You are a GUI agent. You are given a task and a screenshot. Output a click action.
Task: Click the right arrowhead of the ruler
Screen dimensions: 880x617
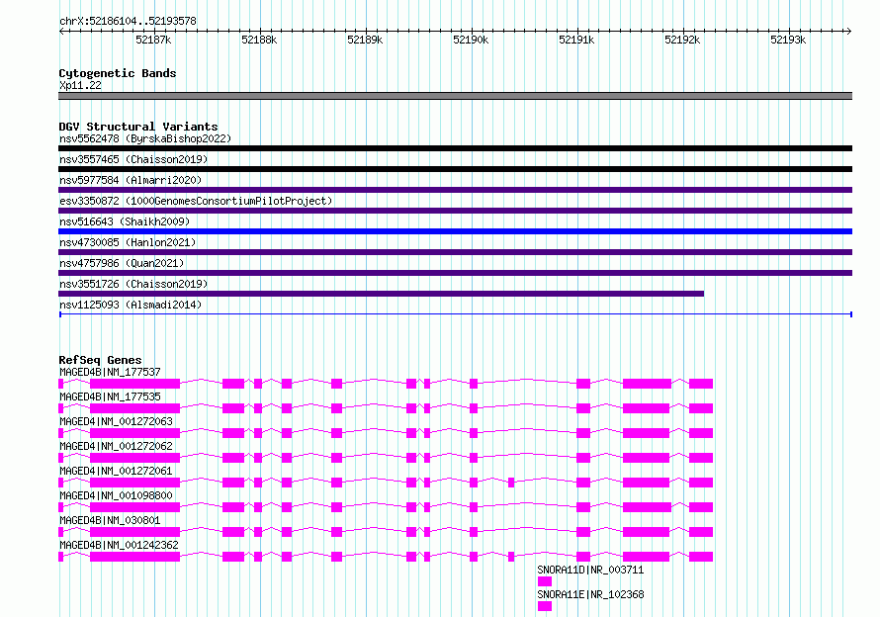pyautogui.click(x=849, y=31)
